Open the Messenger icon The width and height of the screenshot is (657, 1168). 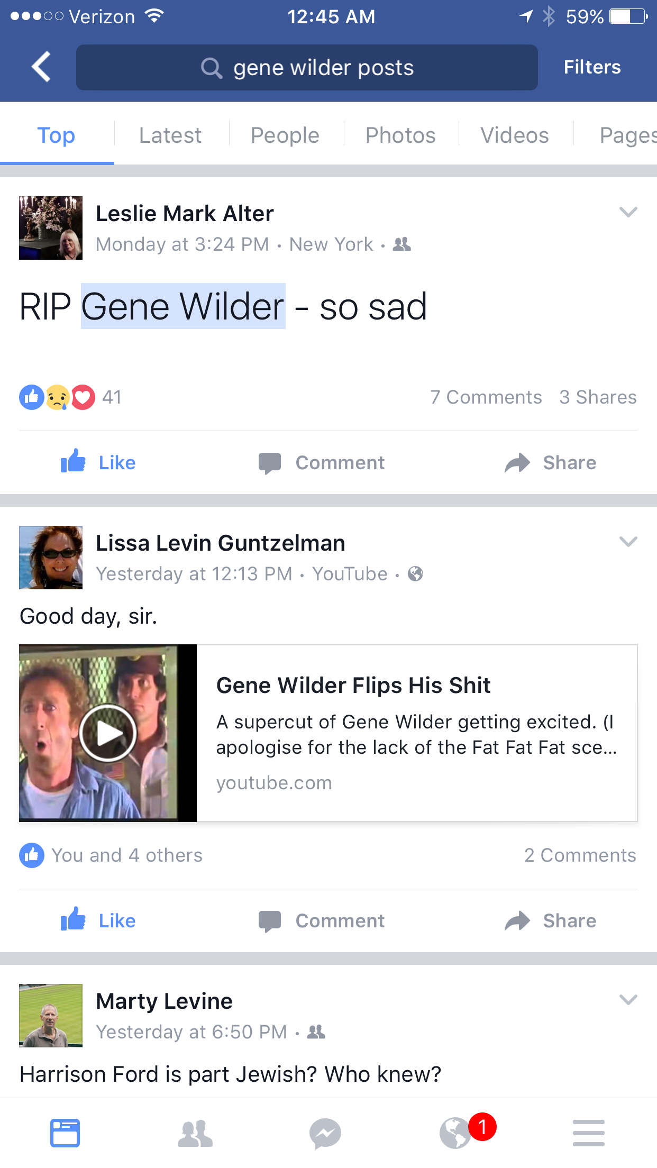[325, 1133]
